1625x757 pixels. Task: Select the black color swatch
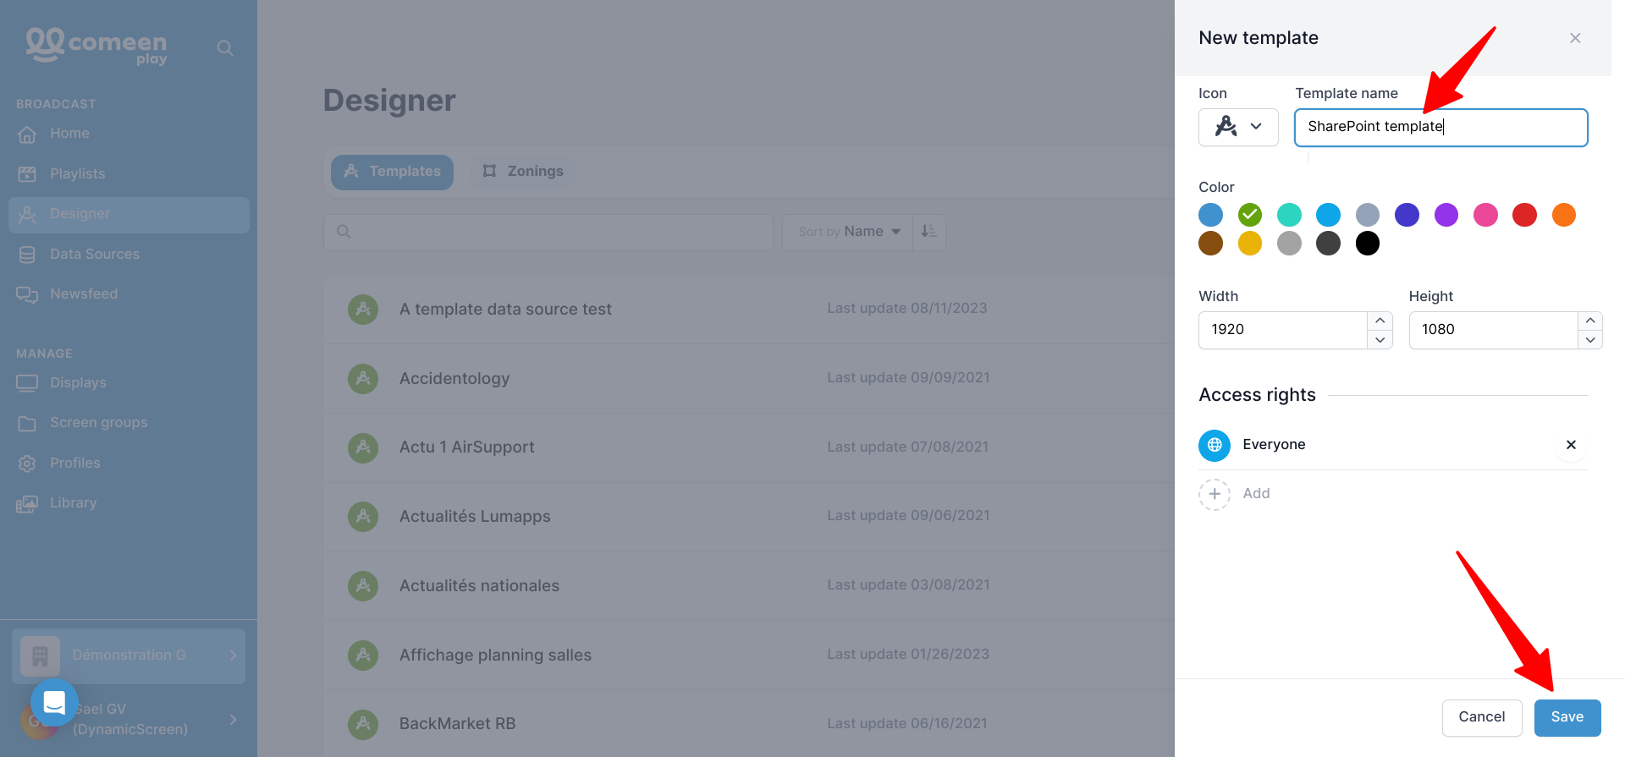point(1368,244)
